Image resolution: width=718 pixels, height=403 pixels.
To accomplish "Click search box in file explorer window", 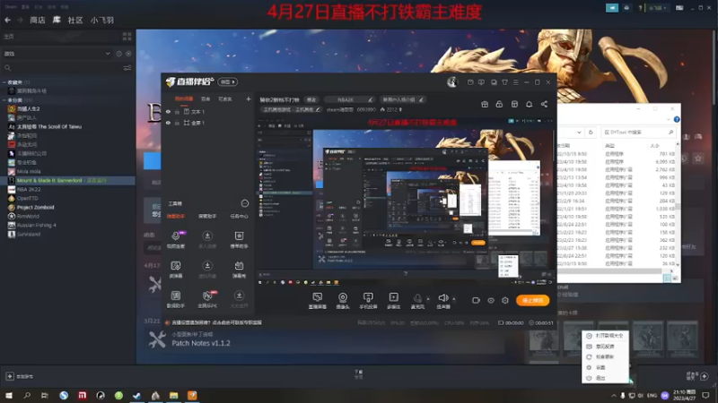I will pyautogui.click(x=638, y=132).
